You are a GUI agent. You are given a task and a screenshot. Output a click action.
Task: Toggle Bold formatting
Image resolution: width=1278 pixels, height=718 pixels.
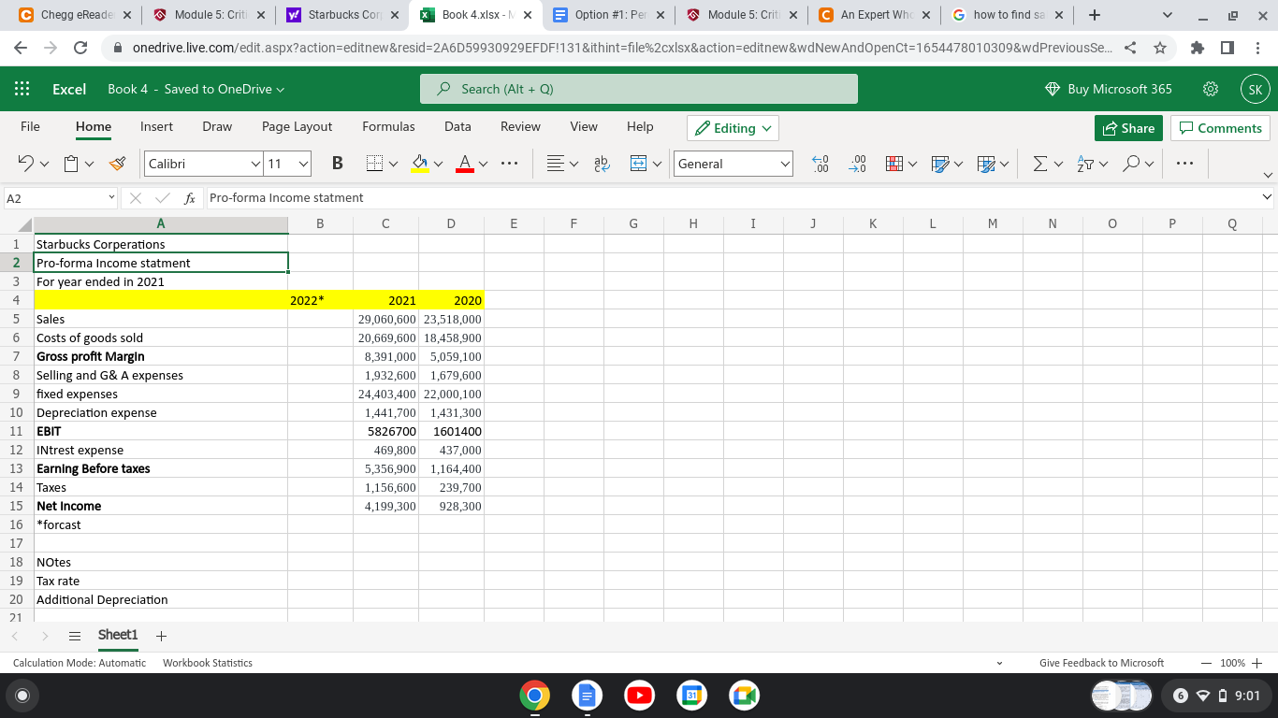coord(336,163)
